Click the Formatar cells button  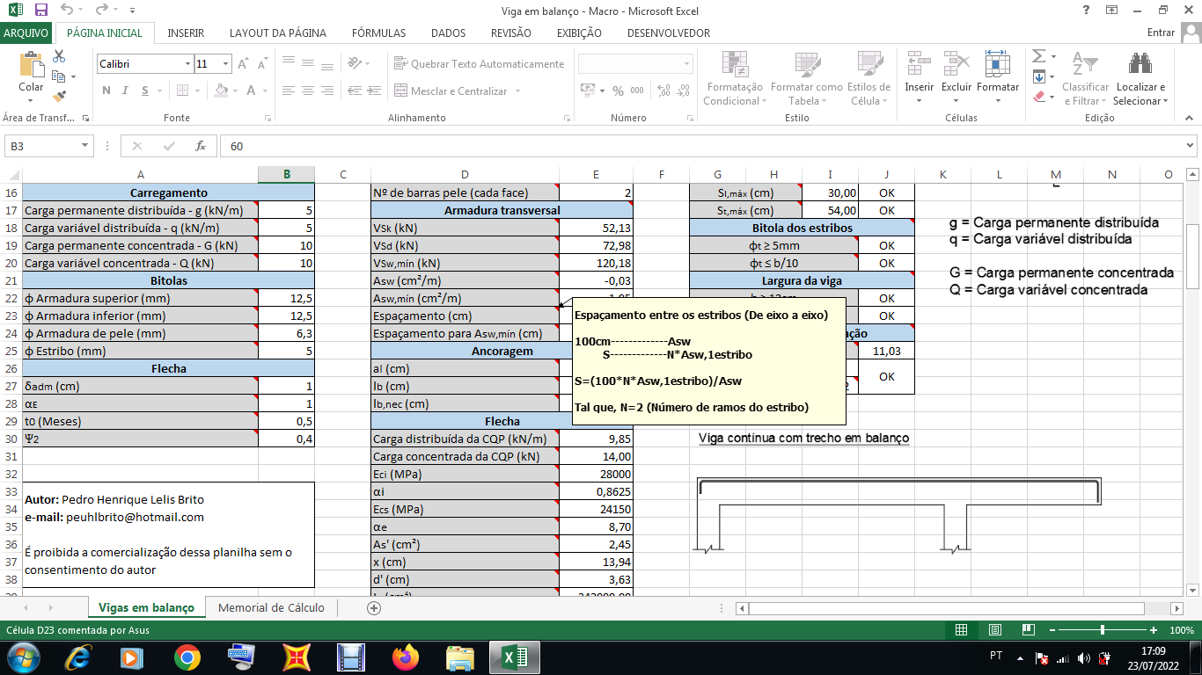pos(998,78)
